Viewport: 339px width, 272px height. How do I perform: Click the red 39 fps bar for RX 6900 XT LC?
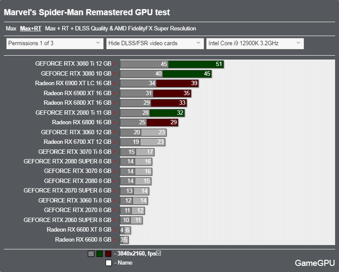(177, 83)
